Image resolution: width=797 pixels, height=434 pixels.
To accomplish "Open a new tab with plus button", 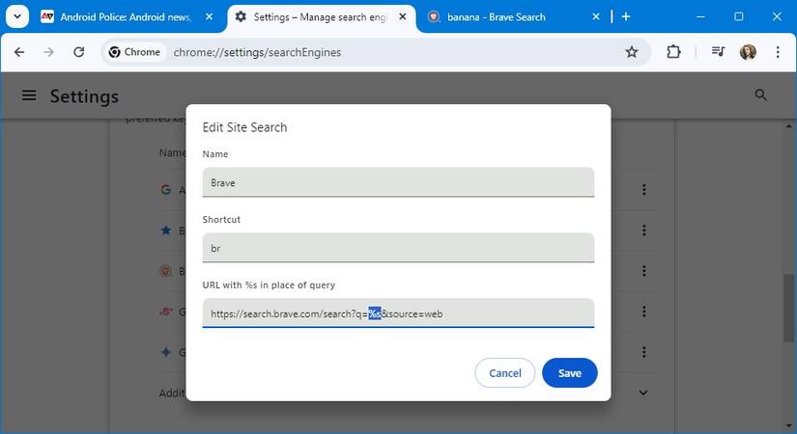I will [626, 16].
